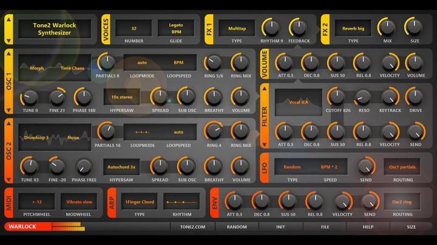Click OSC 1 PARTIALS 8 knob
The image size is (437, 245).
coord(107,62)
